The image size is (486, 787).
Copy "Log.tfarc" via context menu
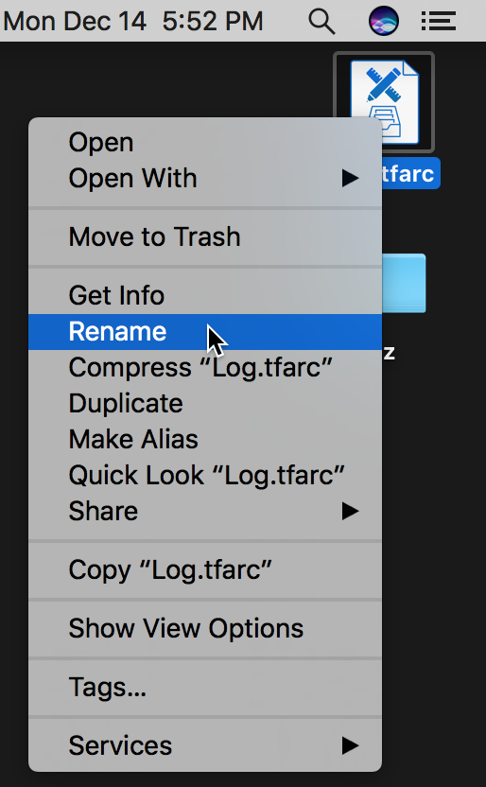[205, 570]
